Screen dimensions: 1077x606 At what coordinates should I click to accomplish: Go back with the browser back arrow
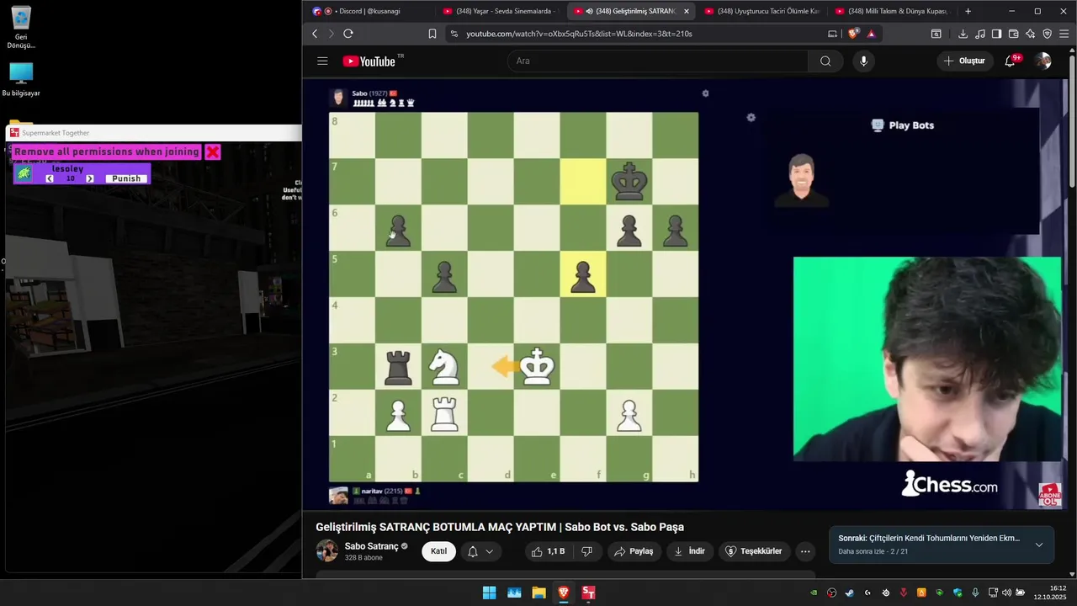coord(316,34)
